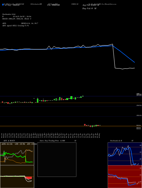Click the red-background RSI chart
Image resolution: width=142 pixels, height=188 pixels.
coord(125,177)
